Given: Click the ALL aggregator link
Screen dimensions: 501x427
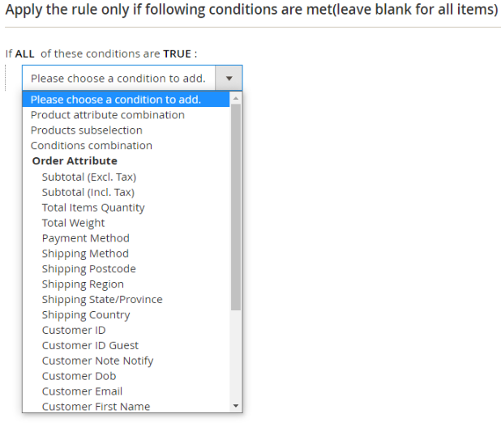Looking at the screenshot, I should [25, 54].
